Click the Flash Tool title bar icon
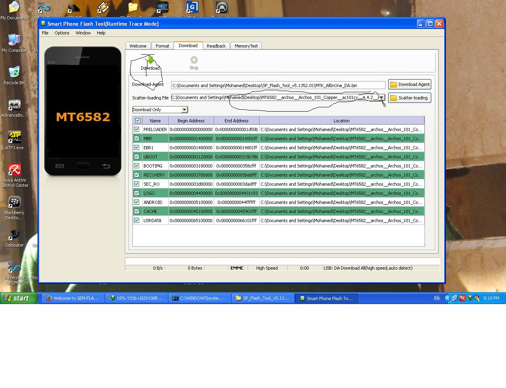This screenshot has height=388, width=506. 43,24
